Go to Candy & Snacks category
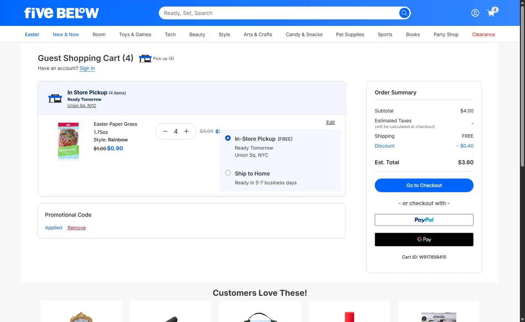525x322 pixels. pyautogui.click(x=304, y=34)
